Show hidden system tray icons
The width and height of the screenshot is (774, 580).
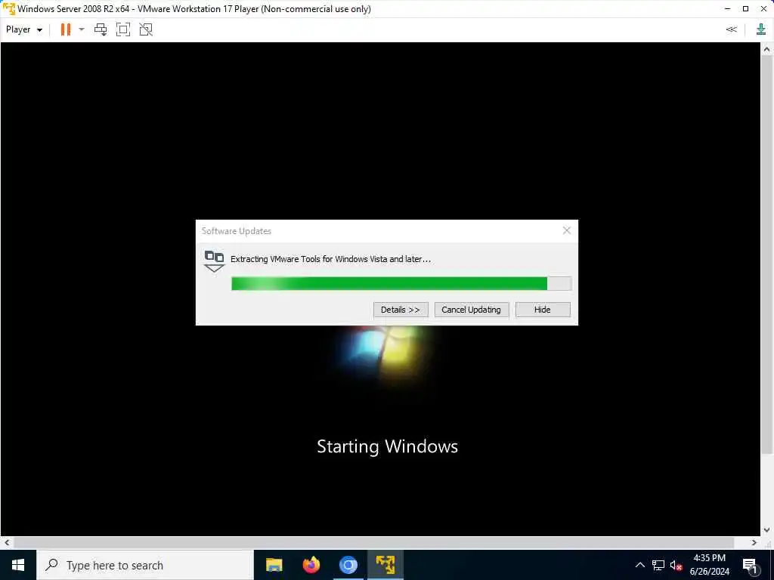[x=639, y=565]
